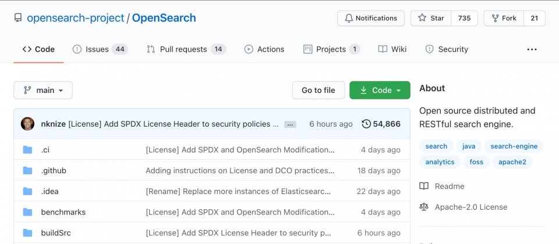The width and height of the screenshot is (559, 244).
Task: Open the .github folder
Action: click(54, 171)
